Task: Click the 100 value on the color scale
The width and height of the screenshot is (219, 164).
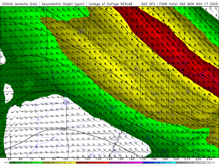Action: click(x=65, y=159)
